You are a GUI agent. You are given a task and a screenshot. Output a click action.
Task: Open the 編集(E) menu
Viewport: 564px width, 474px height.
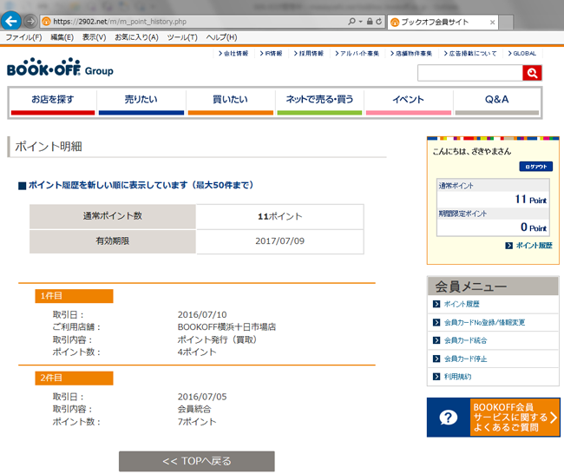point(62,37)
